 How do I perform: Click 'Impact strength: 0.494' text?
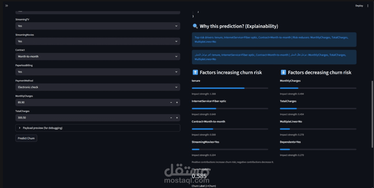click(292, 94)
